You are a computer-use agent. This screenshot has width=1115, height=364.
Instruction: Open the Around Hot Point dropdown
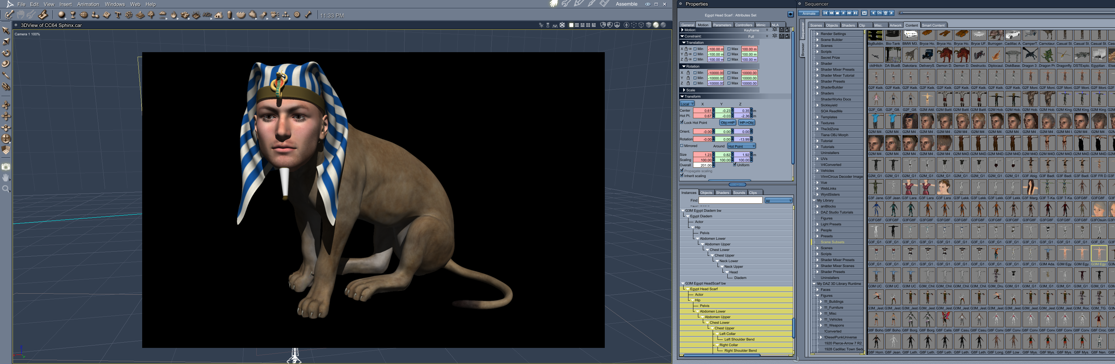pos(741,146)
